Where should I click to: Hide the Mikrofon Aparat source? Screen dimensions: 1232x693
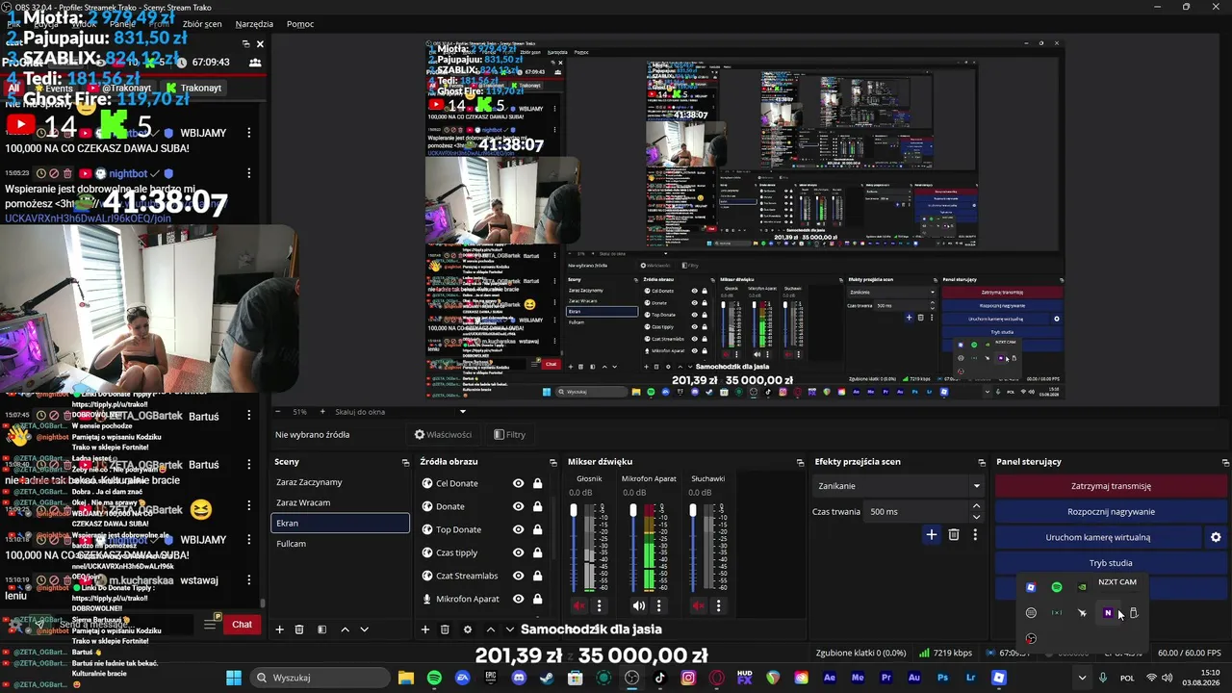pos(518,599)
